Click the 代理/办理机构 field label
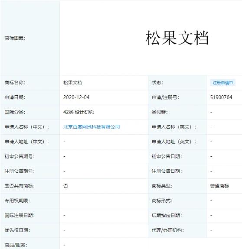Screen dimensions: 242x249 click(168, 230)
